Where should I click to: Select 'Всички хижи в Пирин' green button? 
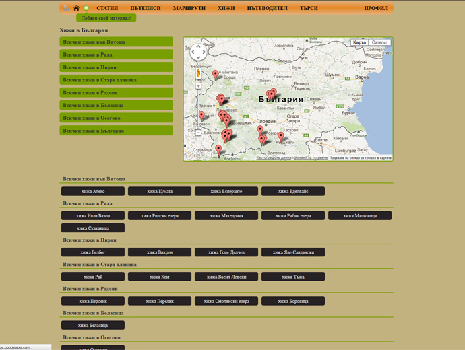(116, 67)
